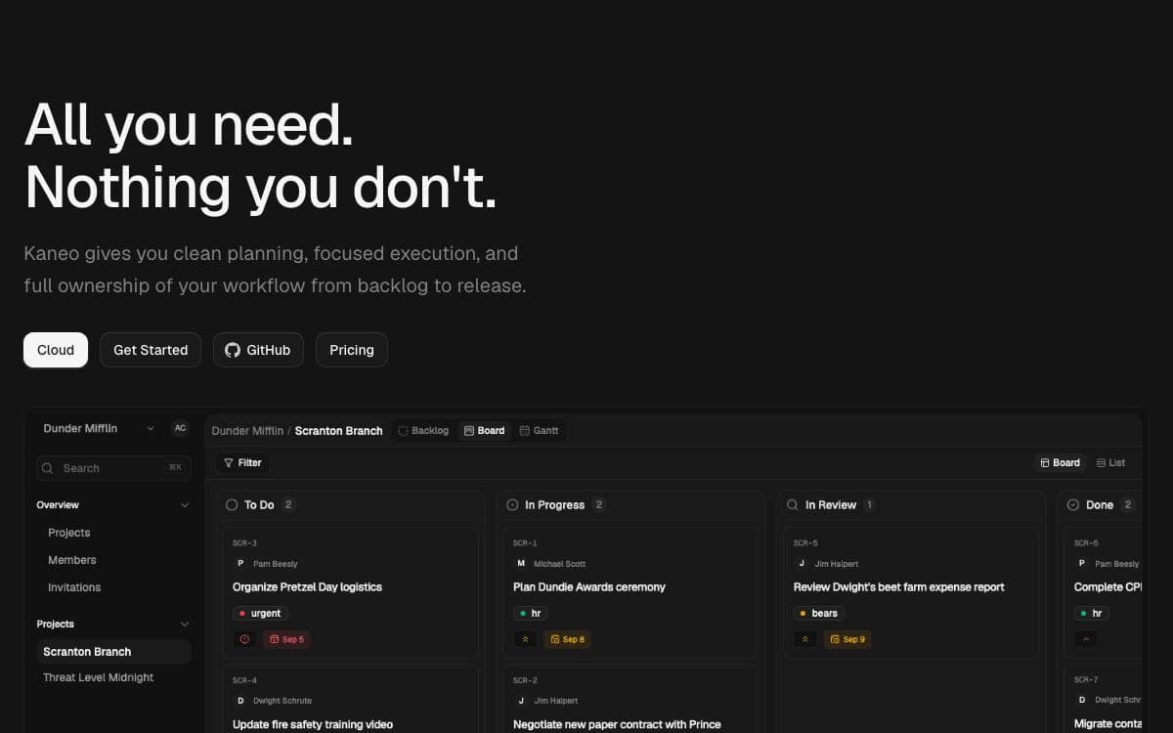Click the priority arrows icon on Dundie Awards card
The image size is (1173, 733).
tap(525, 639)
